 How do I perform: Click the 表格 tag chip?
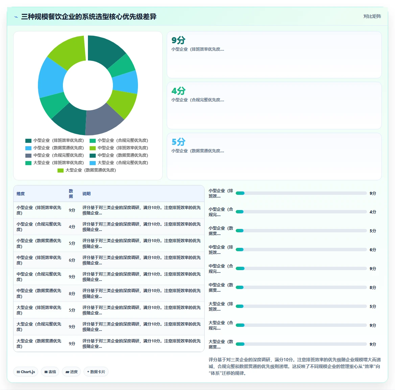coord(50,372)
